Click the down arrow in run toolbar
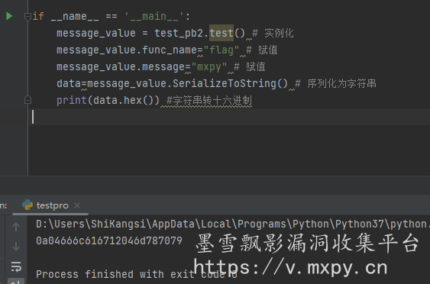The image size is (430, 284). pyautogui.click(x=16, y=247)
